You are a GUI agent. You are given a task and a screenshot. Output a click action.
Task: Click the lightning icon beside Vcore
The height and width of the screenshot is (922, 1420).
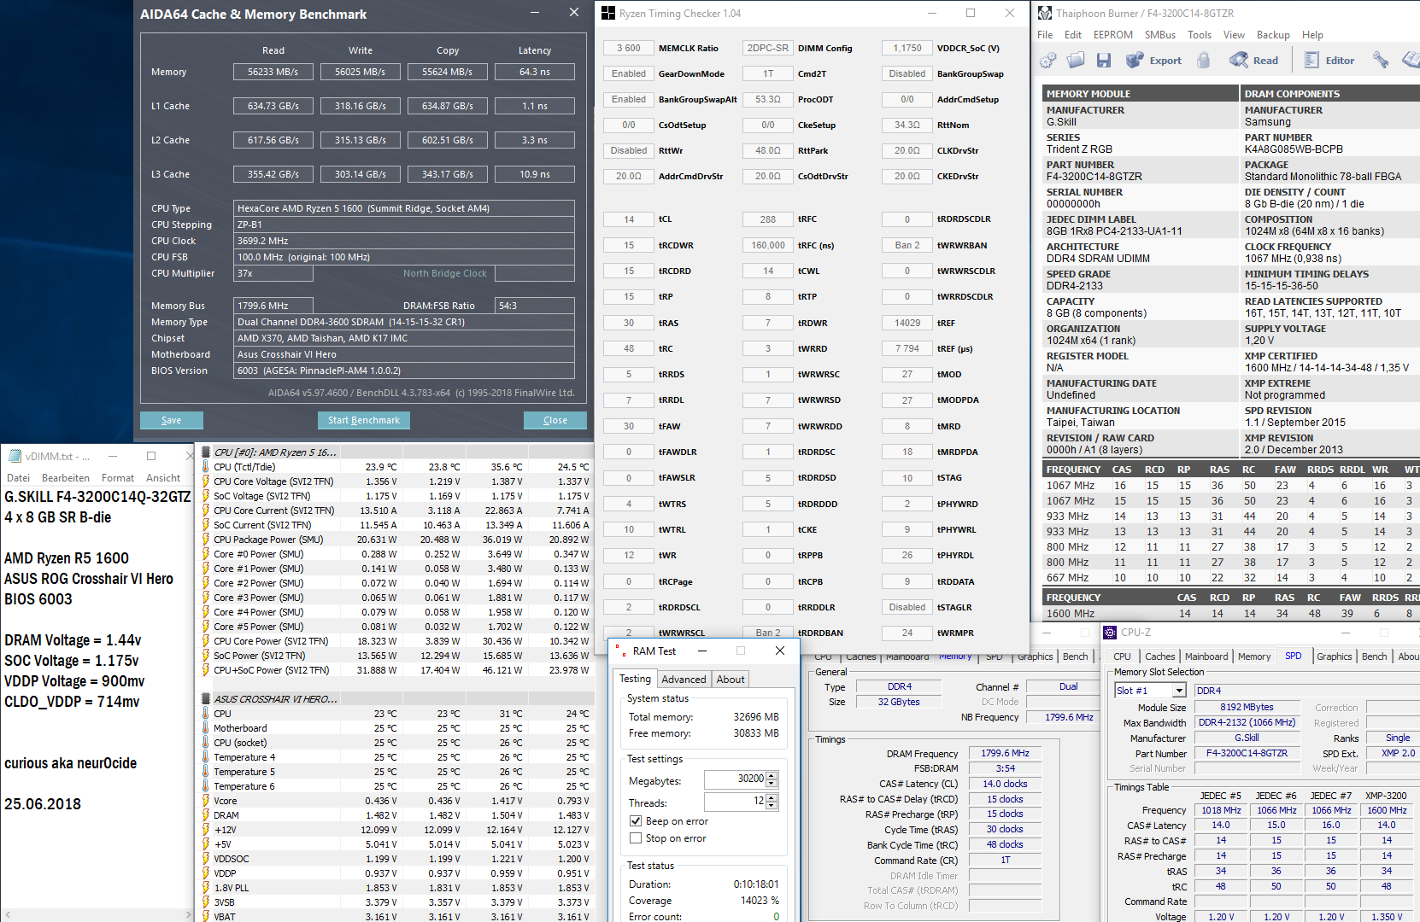pos(206,801)
